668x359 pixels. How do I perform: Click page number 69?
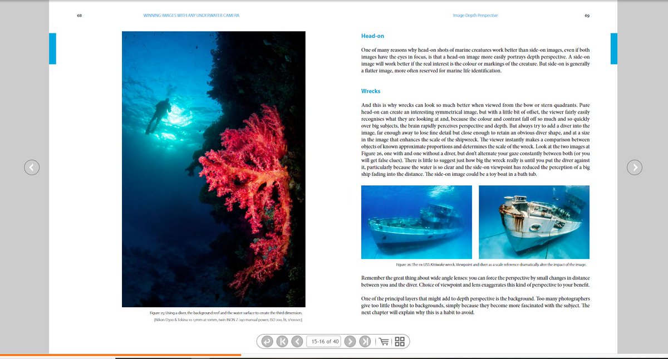[587, 16]
